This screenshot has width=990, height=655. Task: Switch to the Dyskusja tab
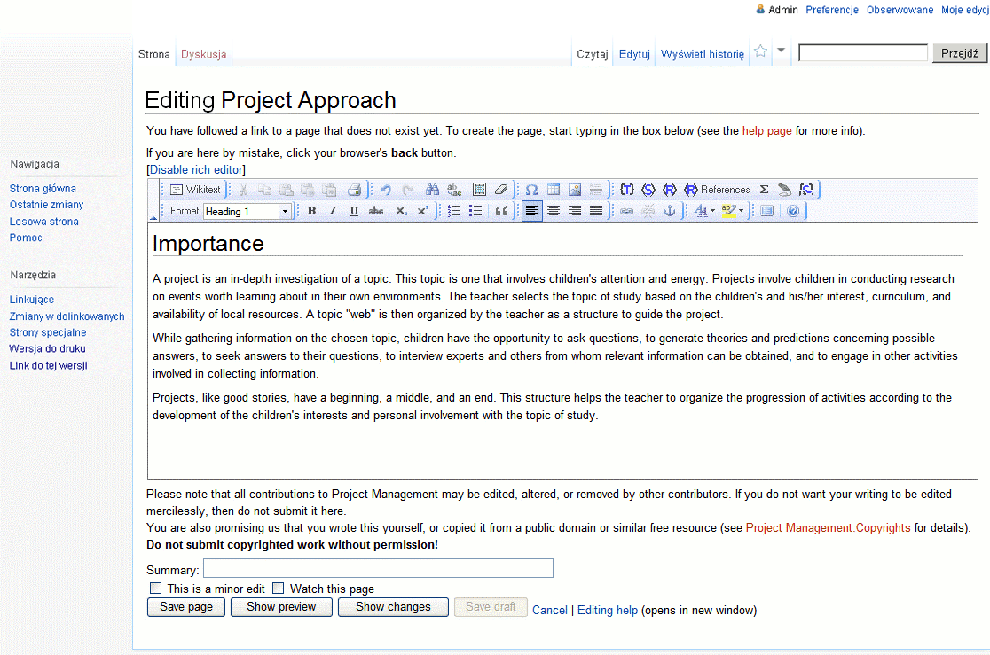[x=203, y=54]
